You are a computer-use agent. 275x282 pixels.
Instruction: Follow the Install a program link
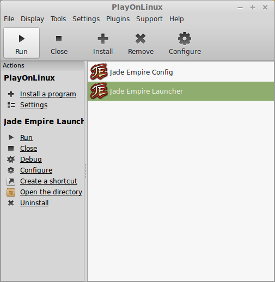48,94
